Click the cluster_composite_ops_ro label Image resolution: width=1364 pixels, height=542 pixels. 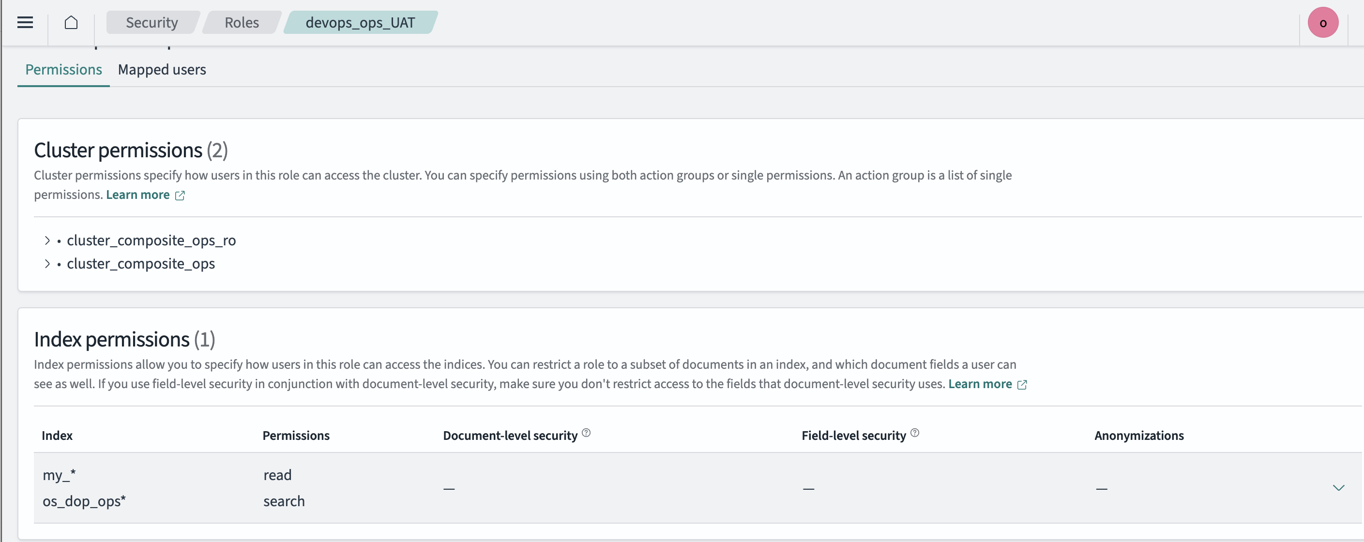pos(151,241)
